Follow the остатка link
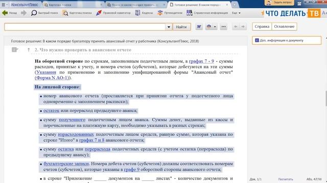 click(66, 149)
